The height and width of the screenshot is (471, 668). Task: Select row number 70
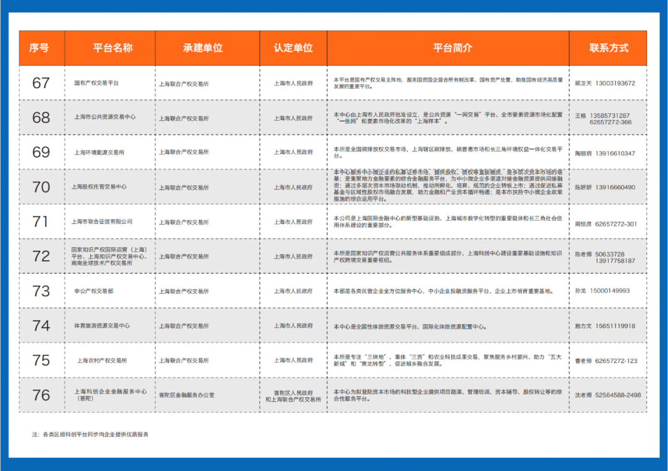point(41,187)
